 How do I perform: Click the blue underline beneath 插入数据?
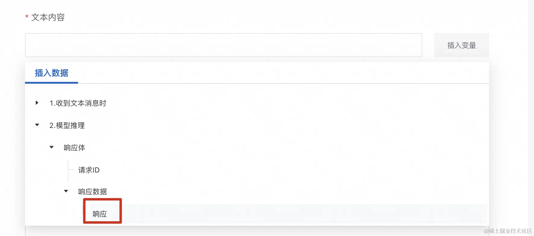tap(52, 82)
